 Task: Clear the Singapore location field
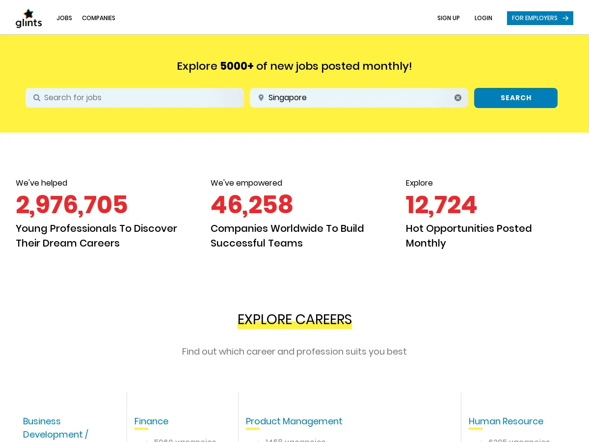pyautogui.click(x=458, y=98)
